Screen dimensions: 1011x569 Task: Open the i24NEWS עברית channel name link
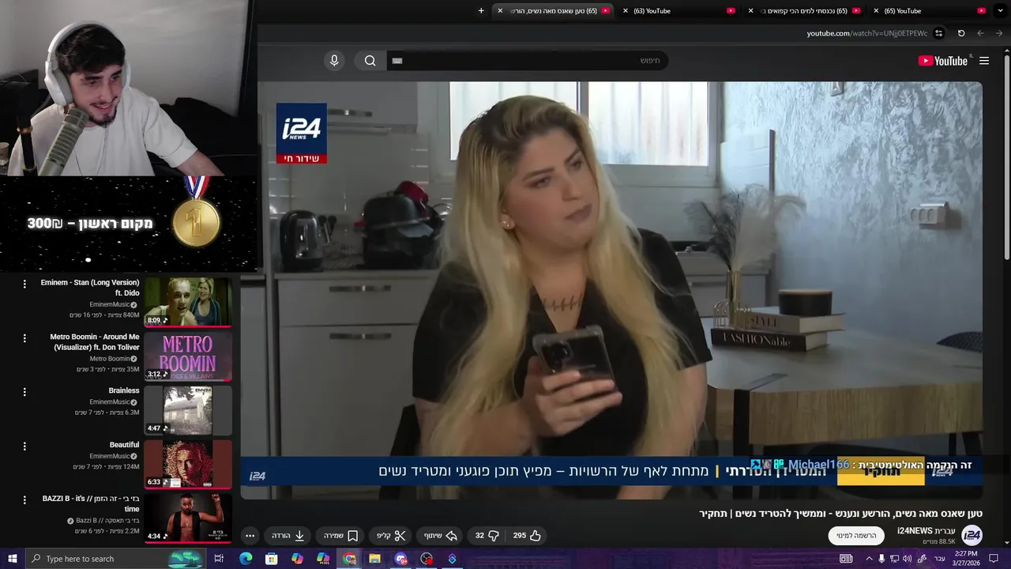926,531
